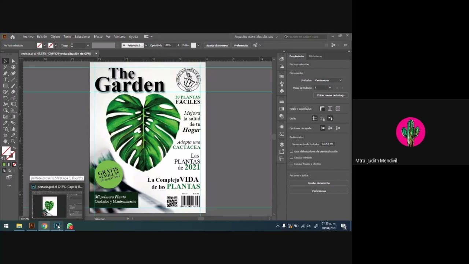Toggle the transparency grid button
Screen dimensions: 469x264
[338, 109]
